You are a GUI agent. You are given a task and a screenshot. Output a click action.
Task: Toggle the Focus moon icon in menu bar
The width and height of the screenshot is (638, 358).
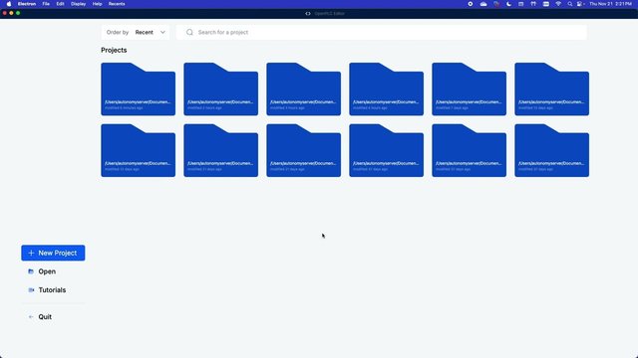click(x=508, y=4)
